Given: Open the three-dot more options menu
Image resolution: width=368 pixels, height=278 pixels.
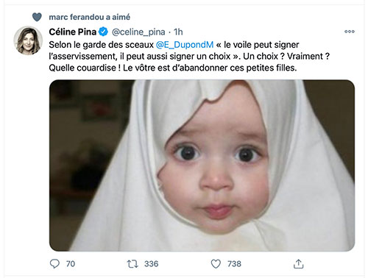Looking at the screenshot, I should 350,32.
